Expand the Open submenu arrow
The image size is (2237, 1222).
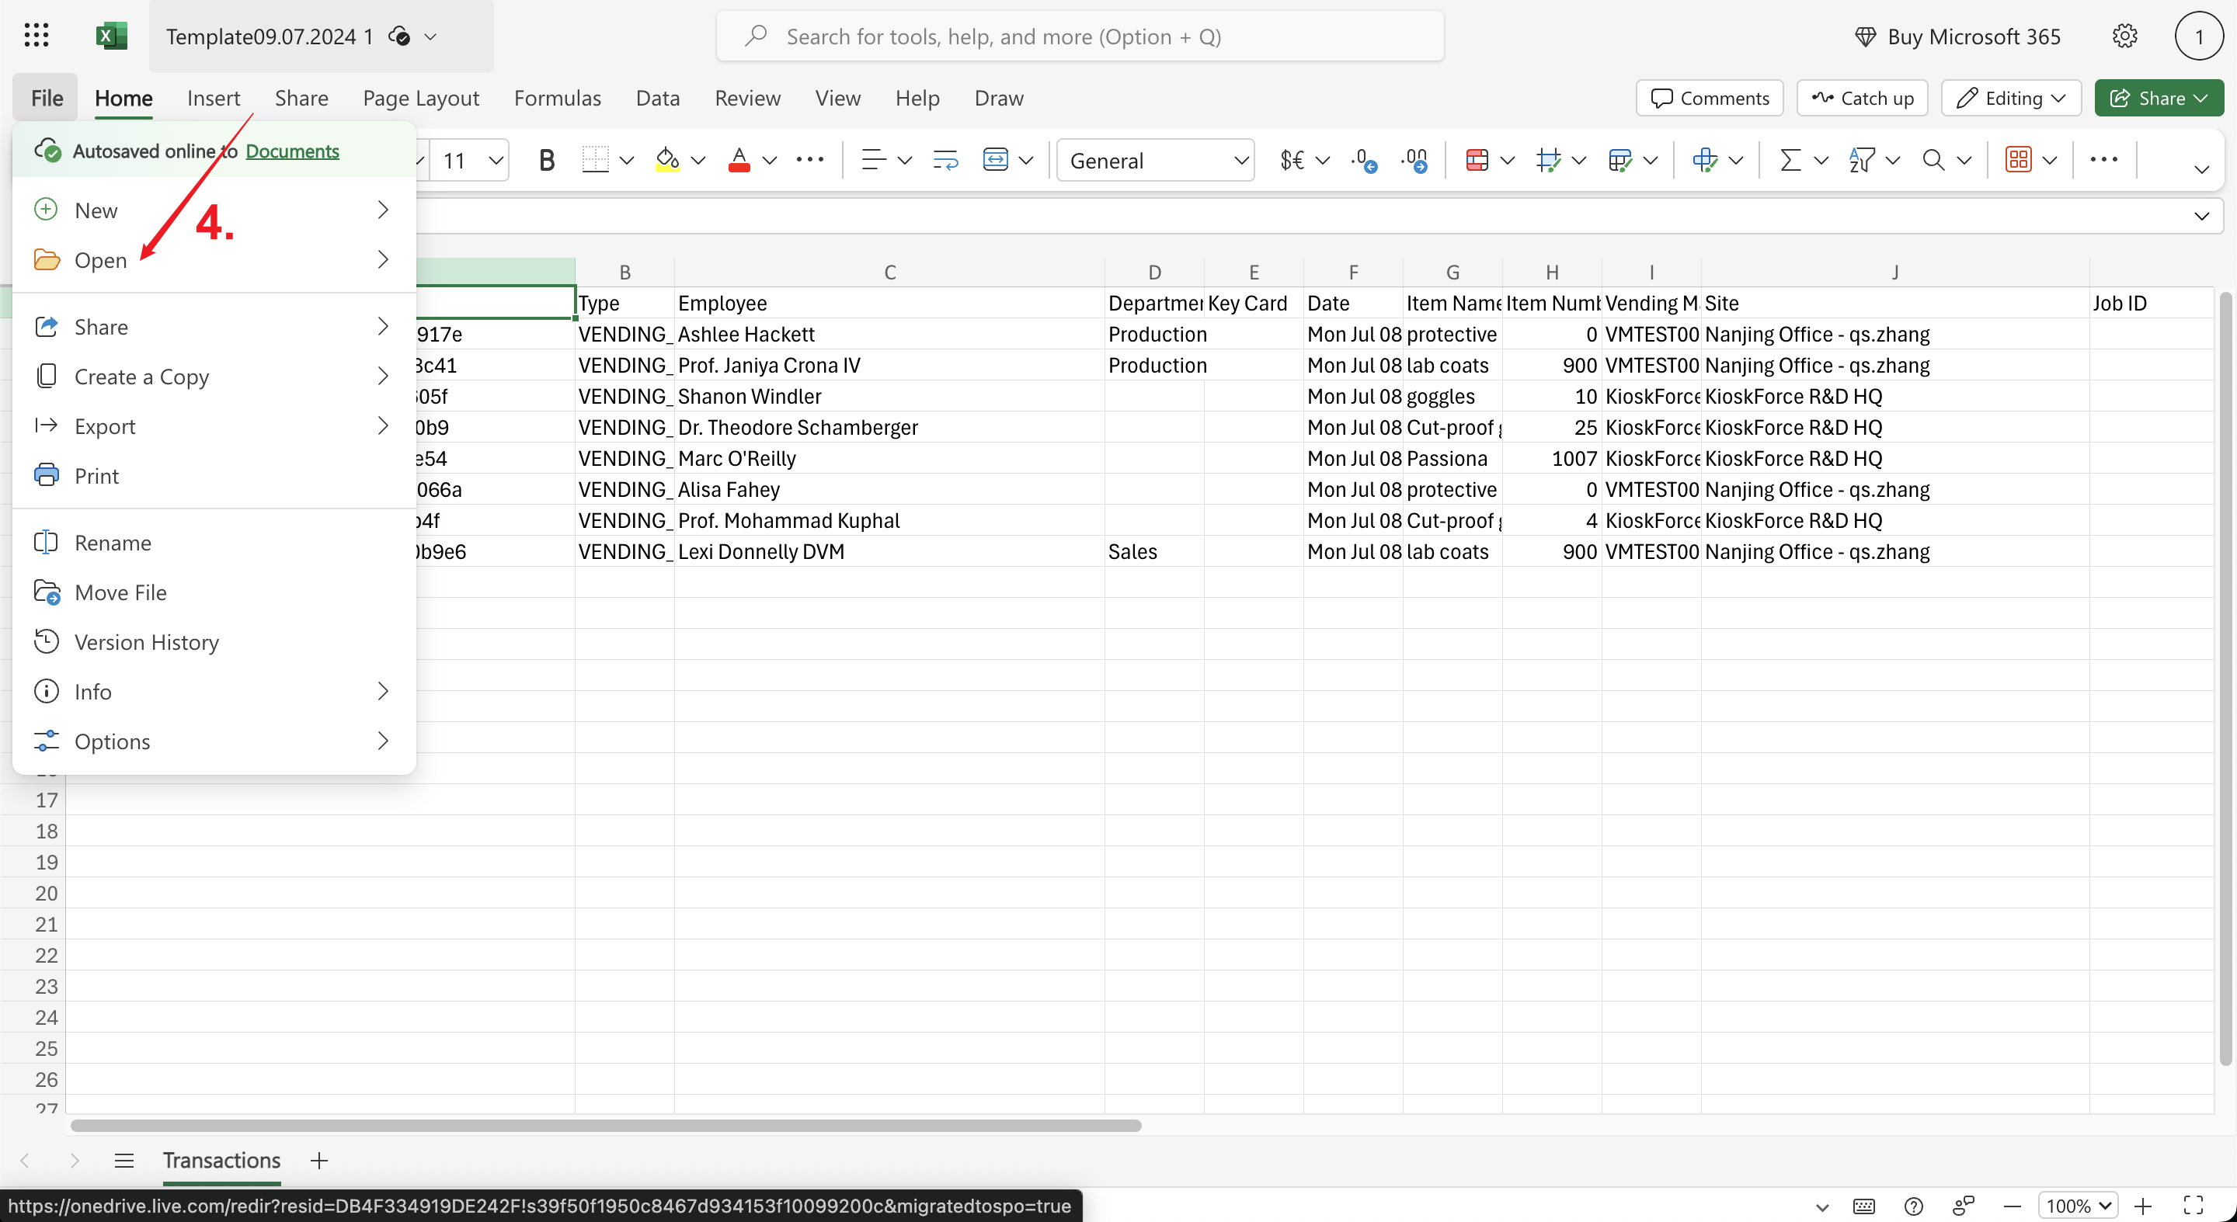tap(385, 259)
